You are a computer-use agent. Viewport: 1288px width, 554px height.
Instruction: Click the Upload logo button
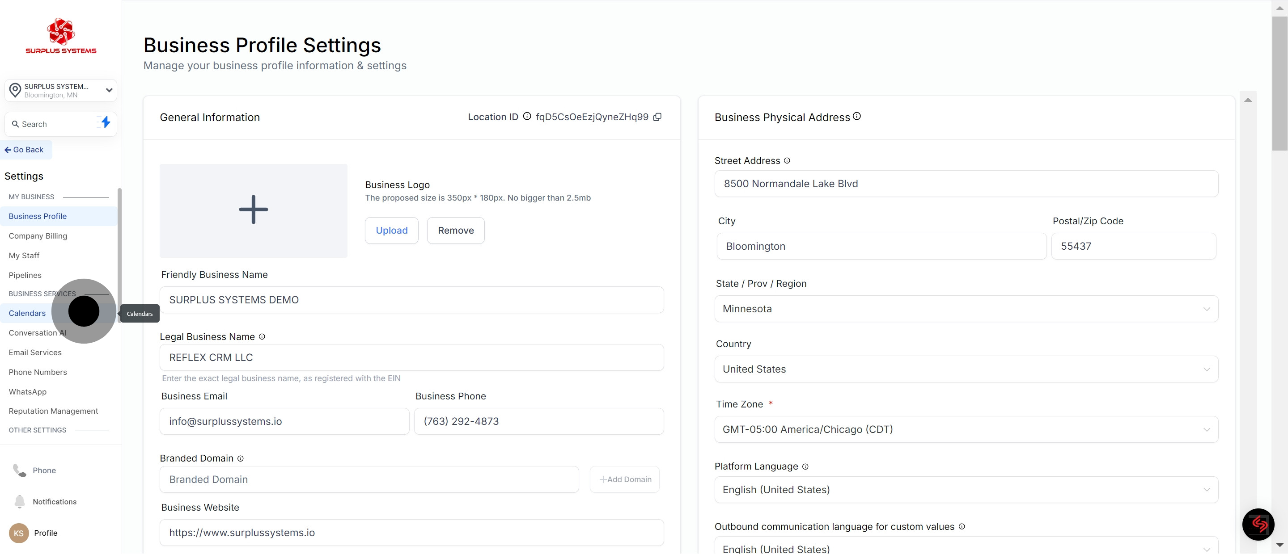391,230
